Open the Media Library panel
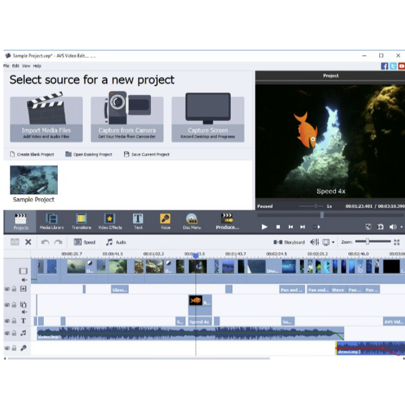Viewport: 405px width, 405px height. pos(52,221)
